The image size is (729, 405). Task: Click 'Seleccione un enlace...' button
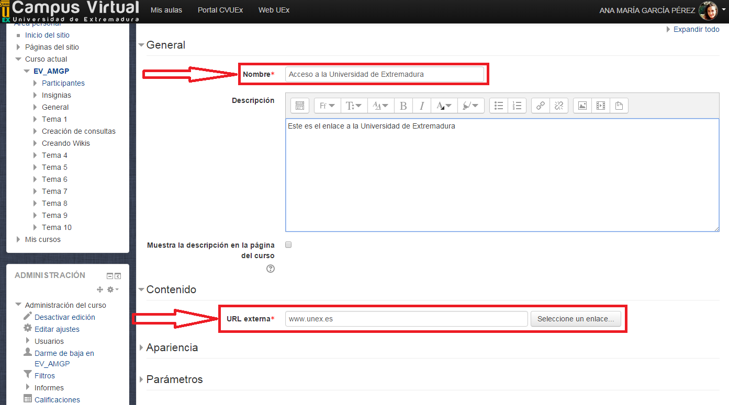[x=576, y=319]
